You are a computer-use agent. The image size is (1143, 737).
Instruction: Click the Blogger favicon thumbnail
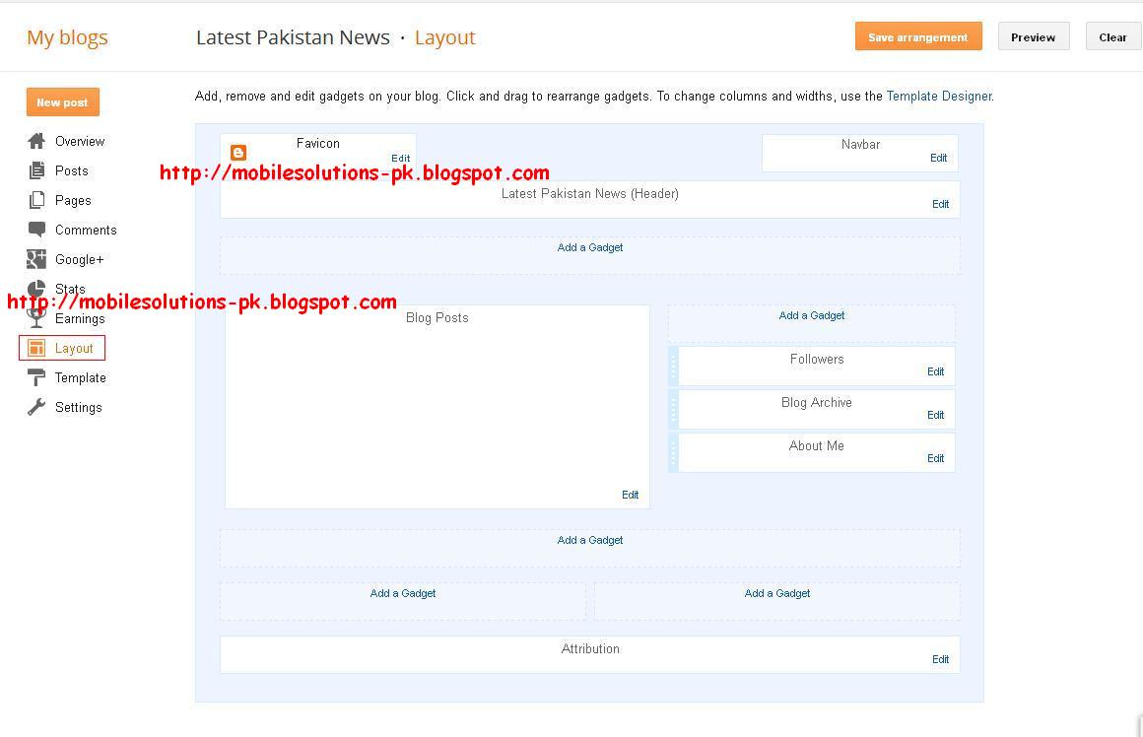[238, 152]
